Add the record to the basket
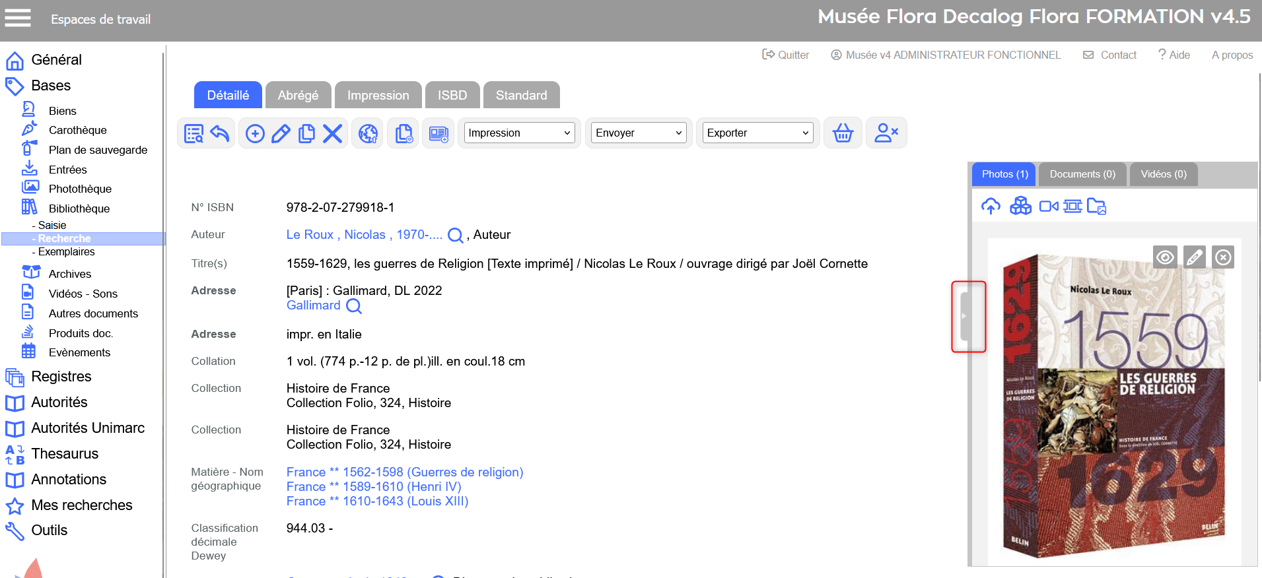 click(843, 133)
